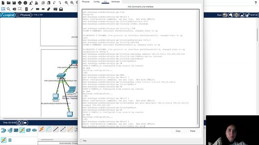Undo the last action with the undo arrow
Viewport: 259px width, 145px height.
(x=54, y=3)
